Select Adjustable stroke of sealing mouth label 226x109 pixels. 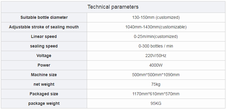(x=44, y=27)
